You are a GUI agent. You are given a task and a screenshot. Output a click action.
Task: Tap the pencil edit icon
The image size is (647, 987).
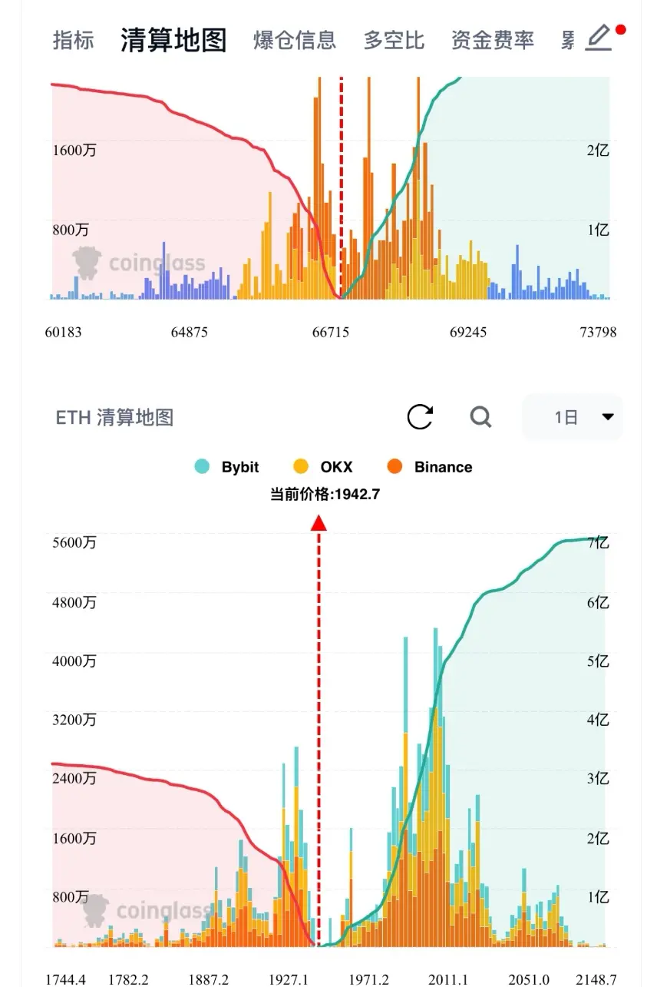598,38
